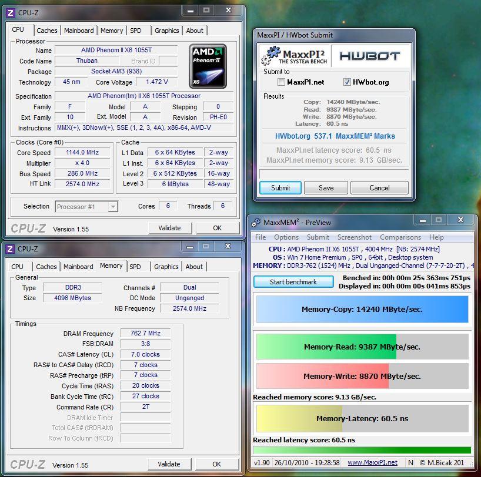Image resolution: width=481 pixels, height=477 pixels.
Task: Close the top CPU-Z window
Action: (228, 11)
